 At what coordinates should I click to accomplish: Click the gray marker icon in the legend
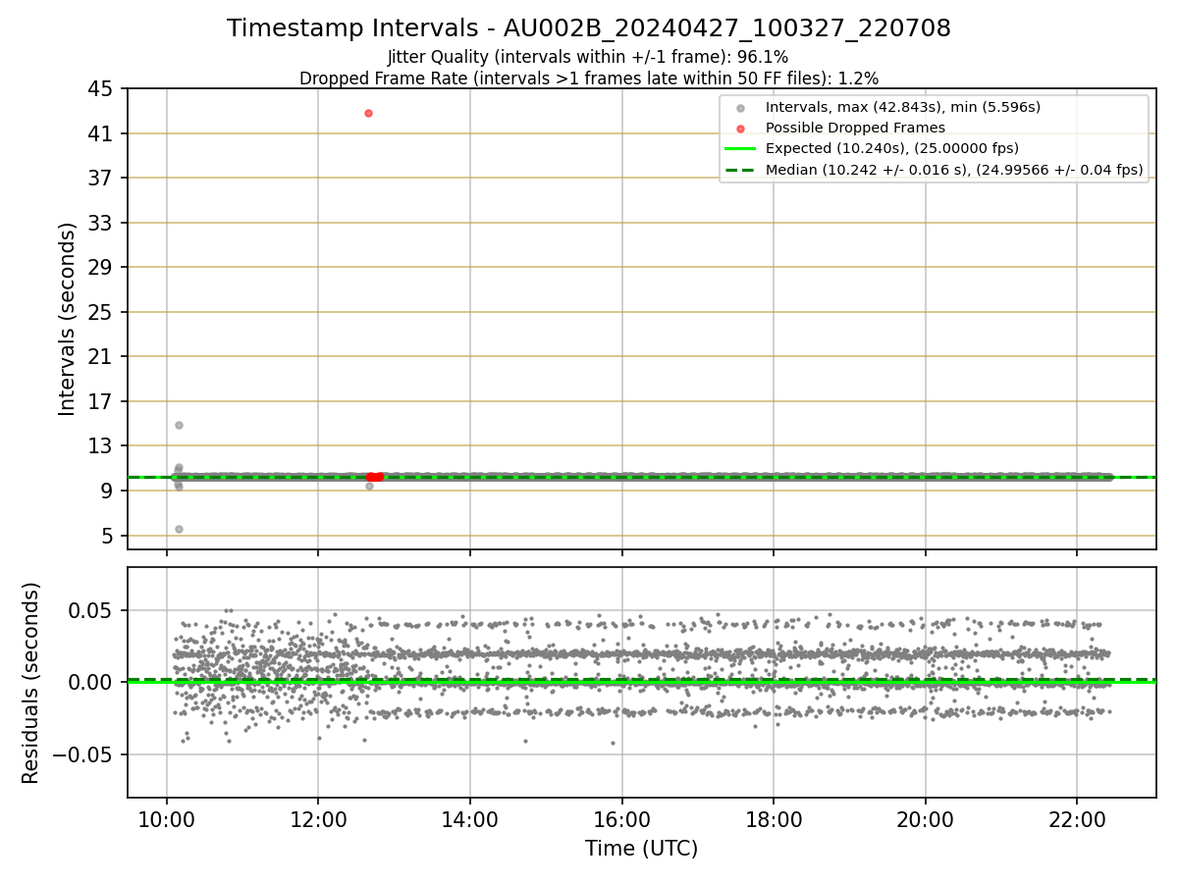click(741, 108)
